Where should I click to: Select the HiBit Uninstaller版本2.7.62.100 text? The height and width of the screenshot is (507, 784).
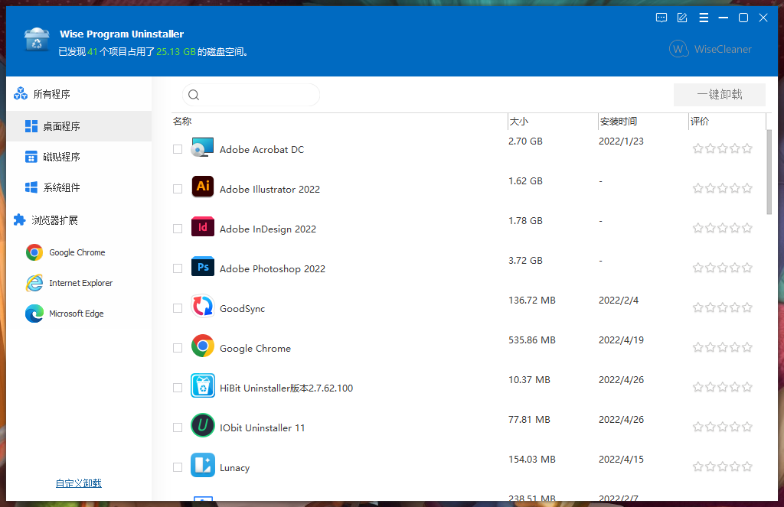click(286, 388)
